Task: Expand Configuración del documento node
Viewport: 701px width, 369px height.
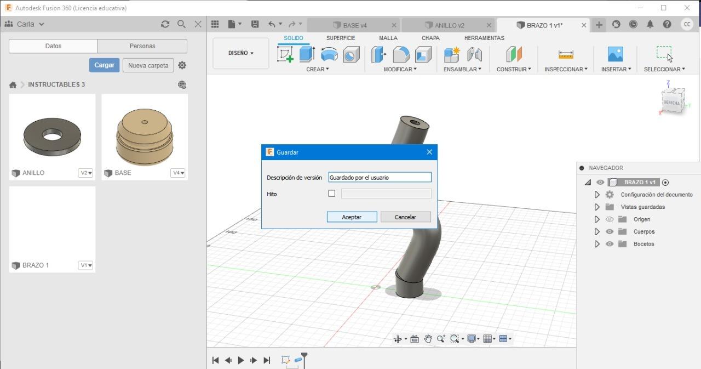Action: (597, 195)
